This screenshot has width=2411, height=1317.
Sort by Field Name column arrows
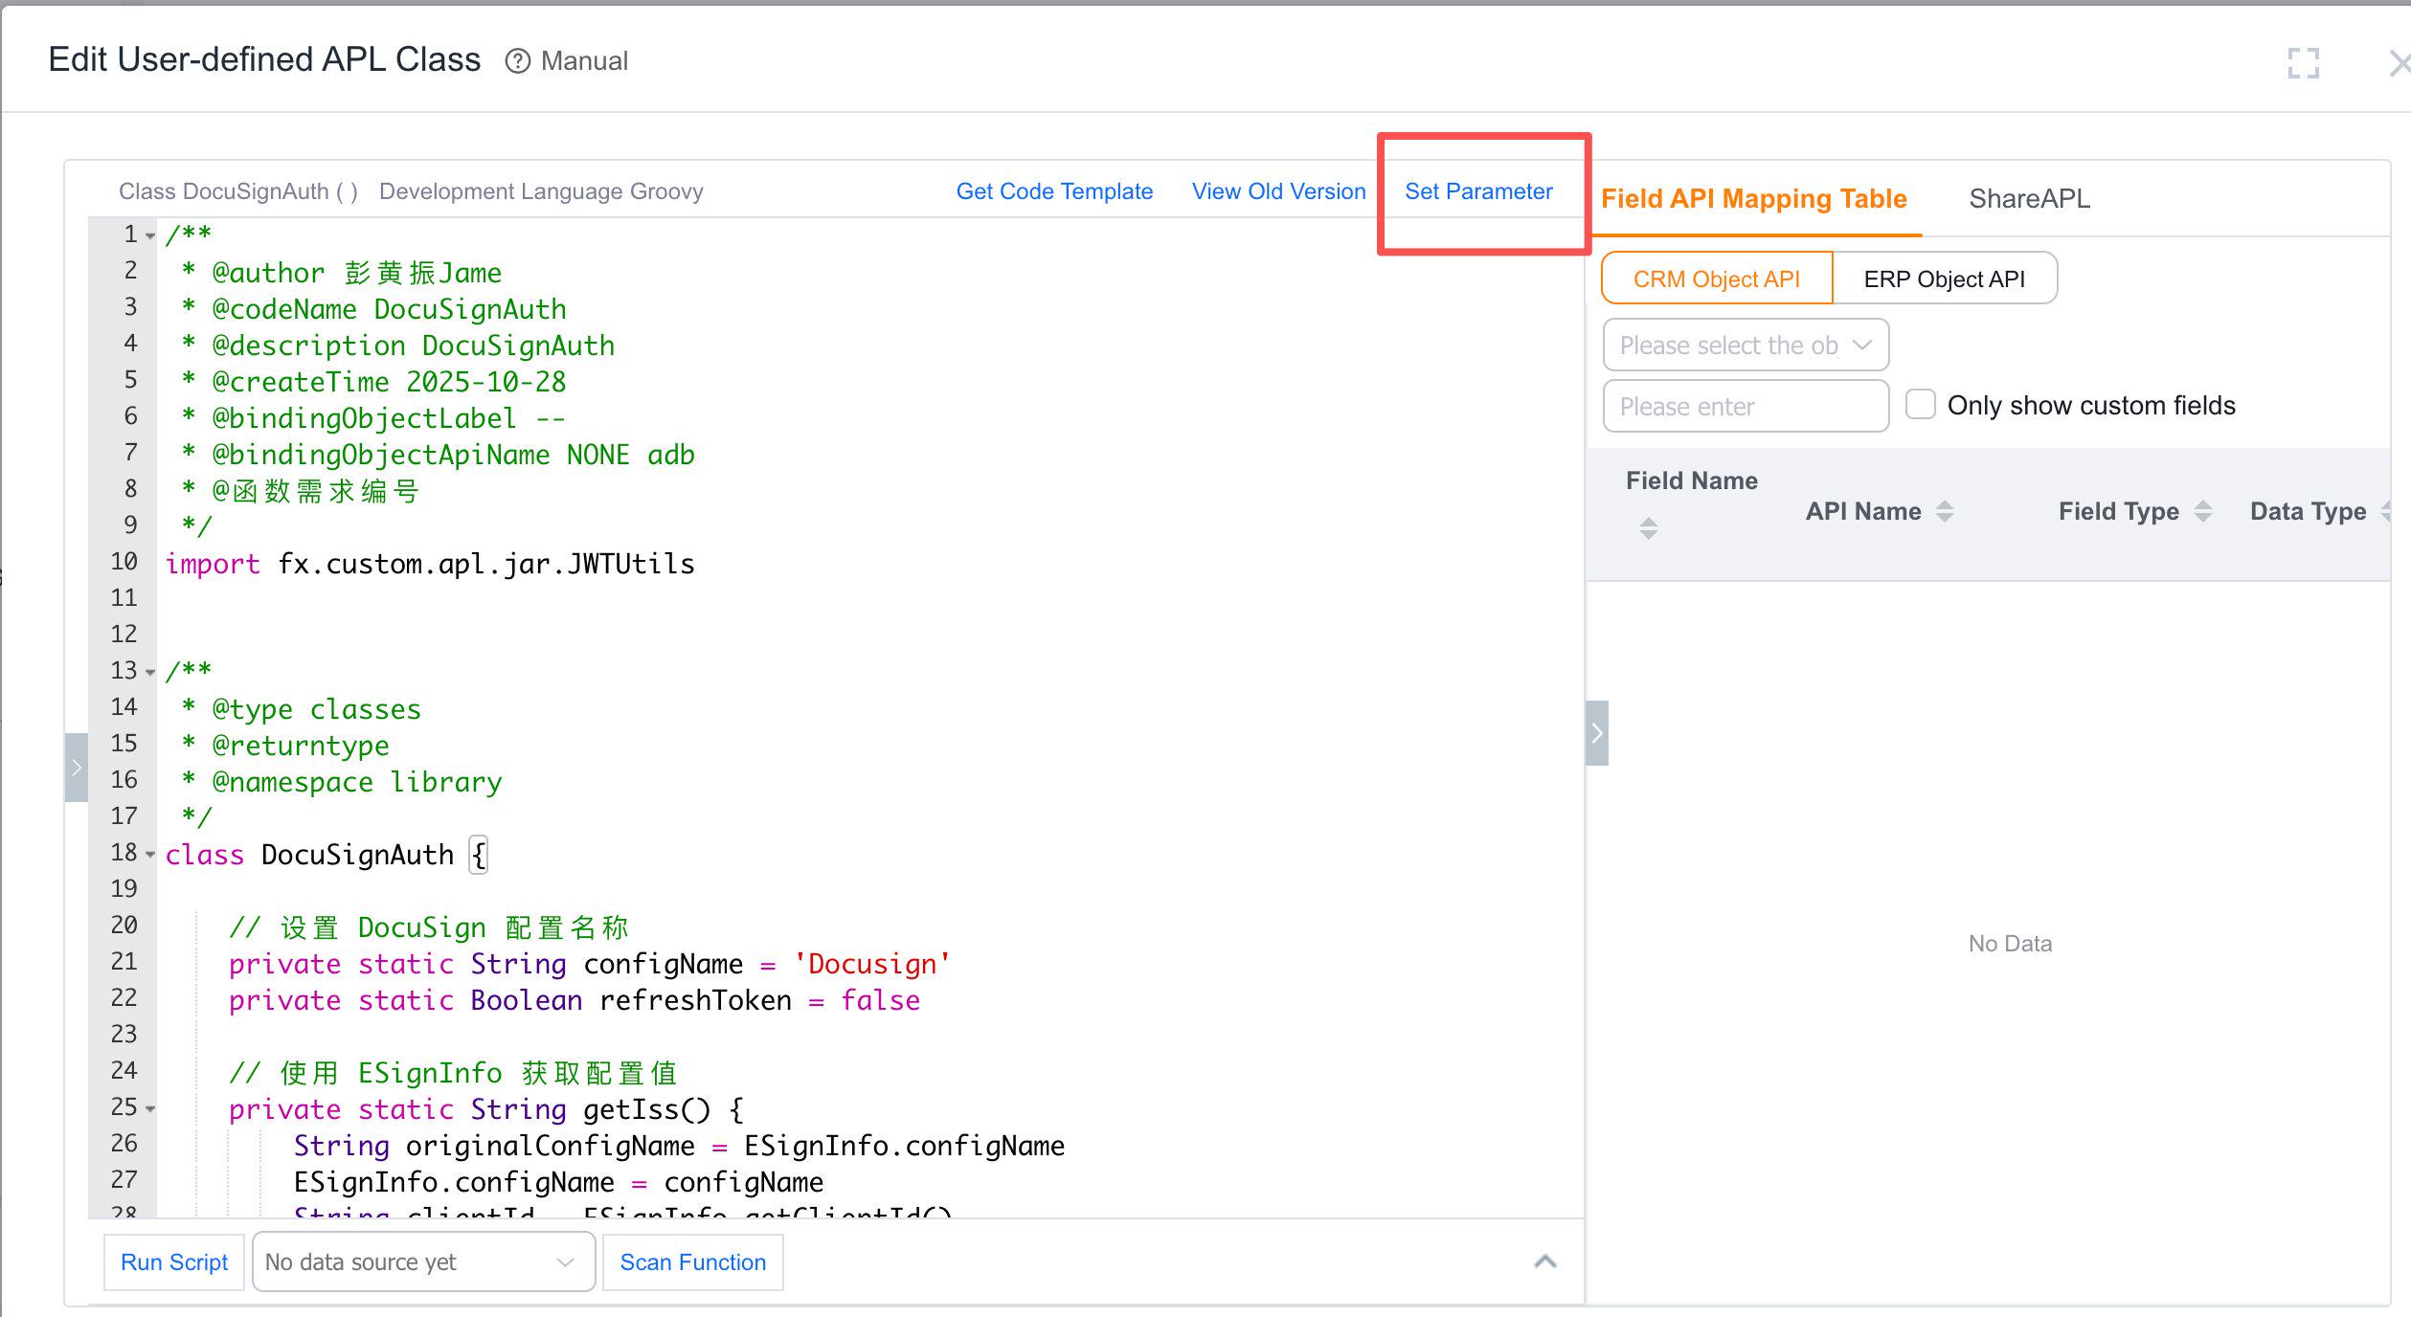[1648, 528]
